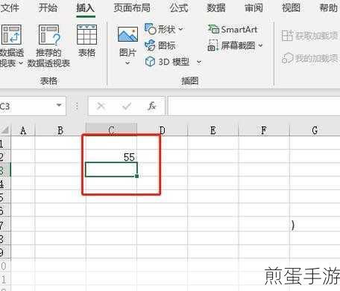Open the 帮助 ribbon tab
The width and height of the screenshot is (340, 291).
point(328,8)
